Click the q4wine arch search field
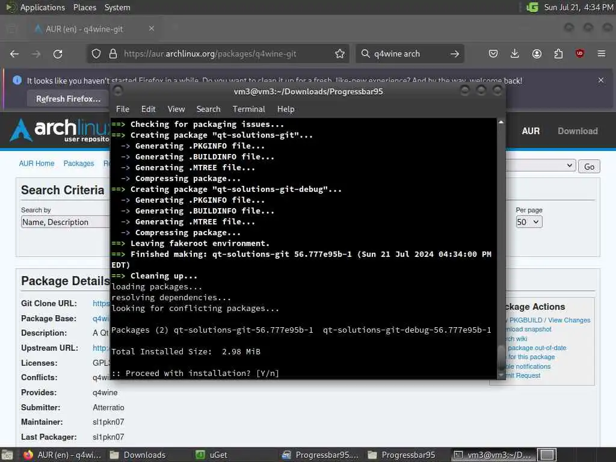The image size is (616, 462). click(x=408, y=54)
